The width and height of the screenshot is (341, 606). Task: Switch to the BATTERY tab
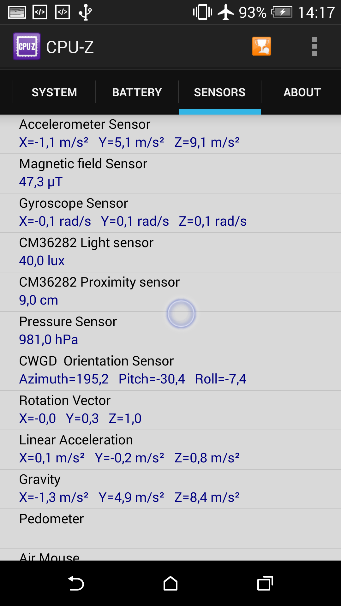137,92
